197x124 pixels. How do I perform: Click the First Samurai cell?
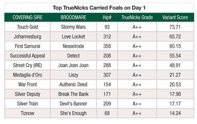pyautogui.click(x=28, y=46)
